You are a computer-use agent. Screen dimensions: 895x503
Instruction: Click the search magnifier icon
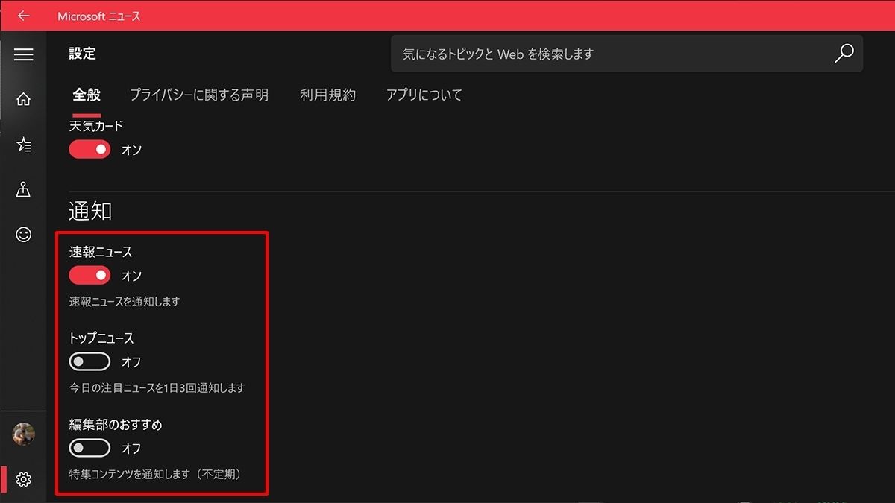tap(844, 54)
